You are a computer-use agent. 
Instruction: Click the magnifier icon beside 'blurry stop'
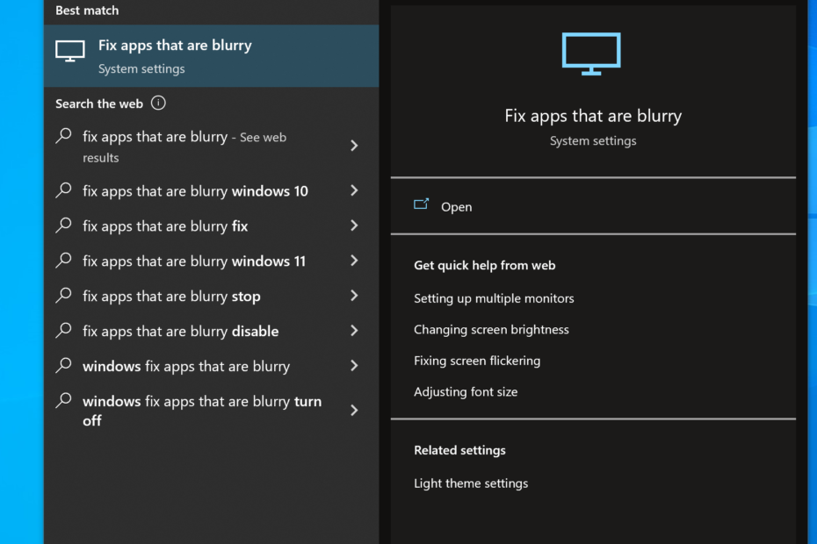click(x=63, y=295)
